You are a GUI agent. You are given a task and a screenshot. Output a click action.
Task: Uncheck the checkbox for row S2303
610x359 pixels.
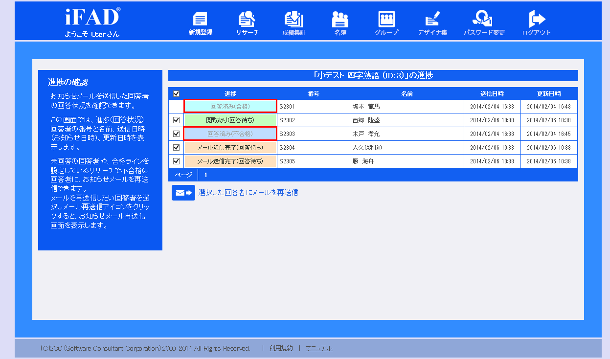(x=177, y=134)
